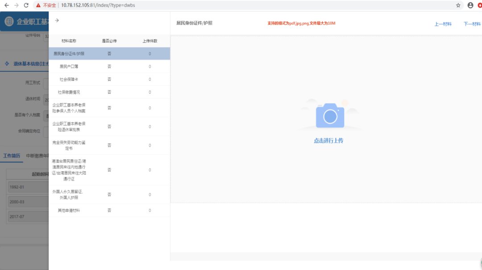482x270 pixels.
Task: Select 企业职工基本养老保险参保人员个人档案 row
Action: (109, 108)
